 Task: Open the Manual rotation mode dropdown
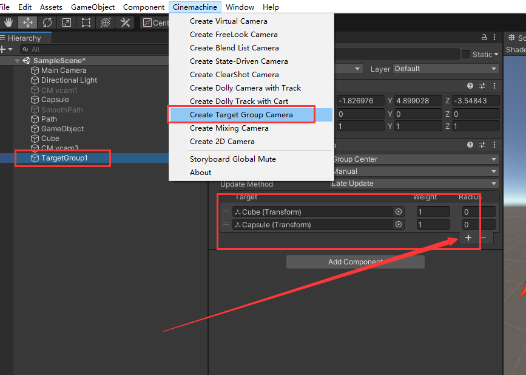[415, 171]
